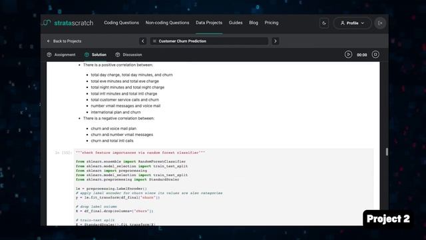Open the Blog link
The height and width of the screenshot is (240, 426).
pos(254,23)
